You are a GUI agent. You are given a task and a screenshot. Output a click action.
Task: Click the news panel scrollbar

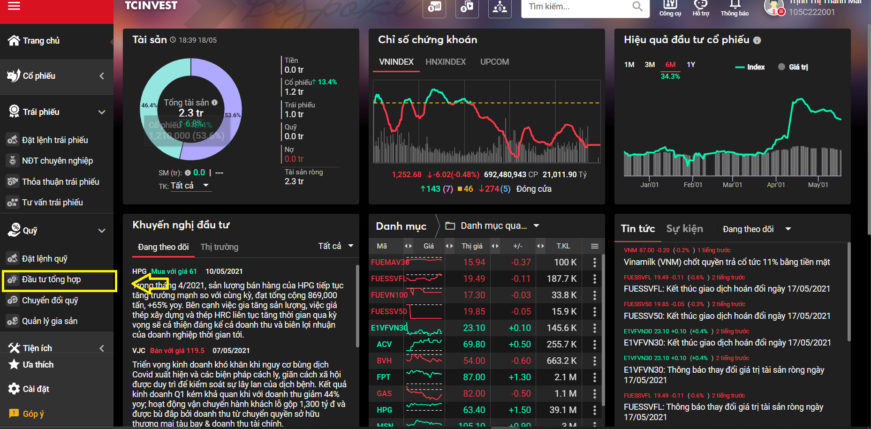848,292
